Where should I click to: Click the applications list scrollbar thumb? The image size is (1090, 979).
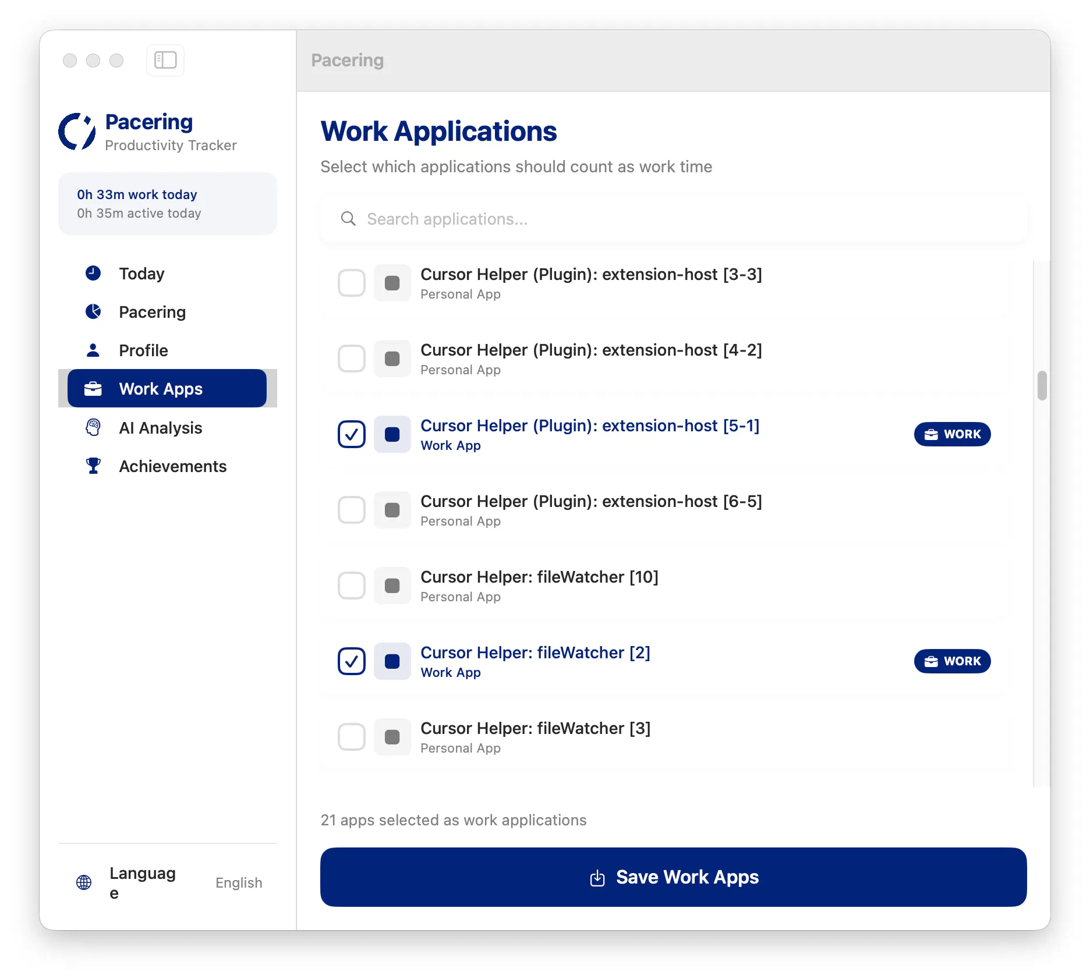pyautogui.click(x=1042, y=385)
